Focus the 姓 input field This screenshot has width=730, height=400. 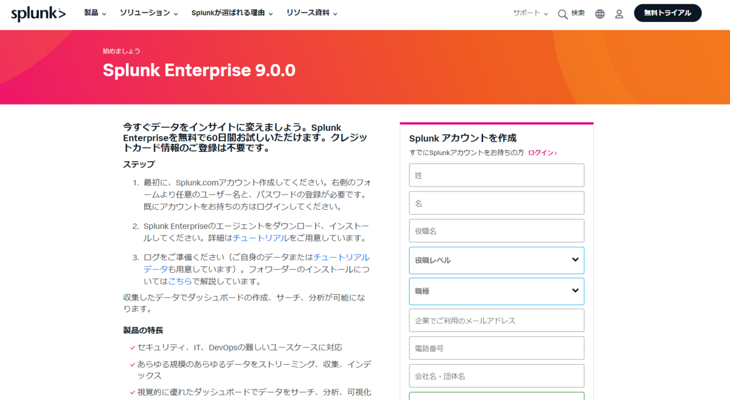click(496, 175)
